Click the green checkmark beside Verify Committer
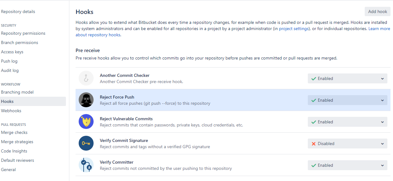The height and width of the screenshot is (181, 393). 314,166
